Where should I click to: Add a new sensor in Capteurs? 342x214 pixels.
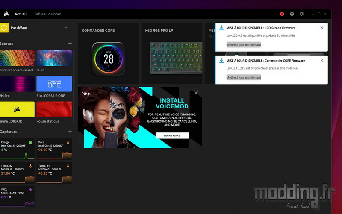coord(70,132)
